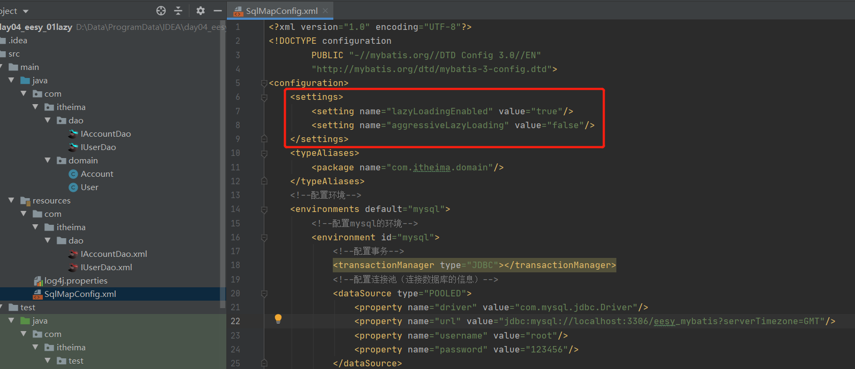
Task: Collapse the itheima package under main java
Action: (35, 107)
